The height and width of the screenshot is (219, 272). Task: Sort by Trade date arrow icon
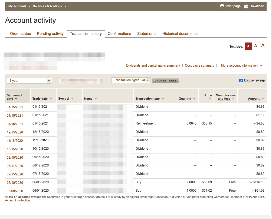coord(51,99)
